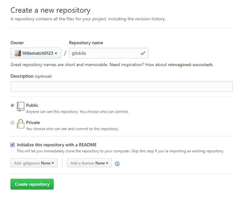Click the Description (optional) label
Image resolution: width=237 pixels, height=201 pixels.
point(31,76)
